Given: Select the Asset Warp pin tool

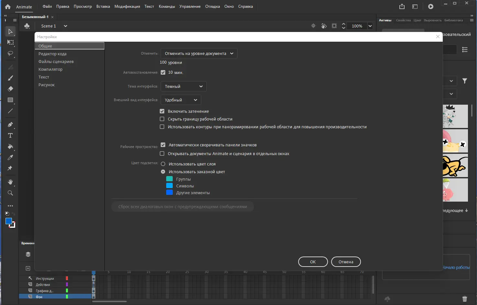Looking at the screenshot, I should [x=10, y=168].
